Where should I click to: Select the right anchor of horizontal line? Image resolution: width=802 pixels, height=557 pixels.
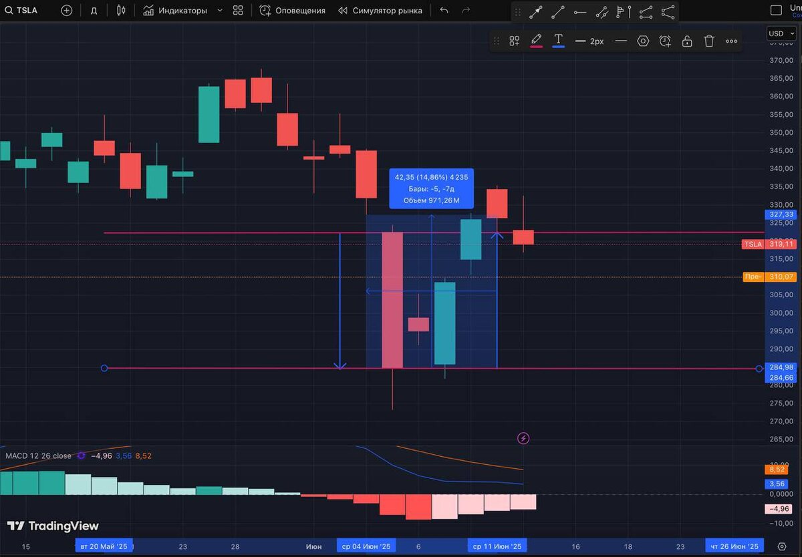(759, 369)
